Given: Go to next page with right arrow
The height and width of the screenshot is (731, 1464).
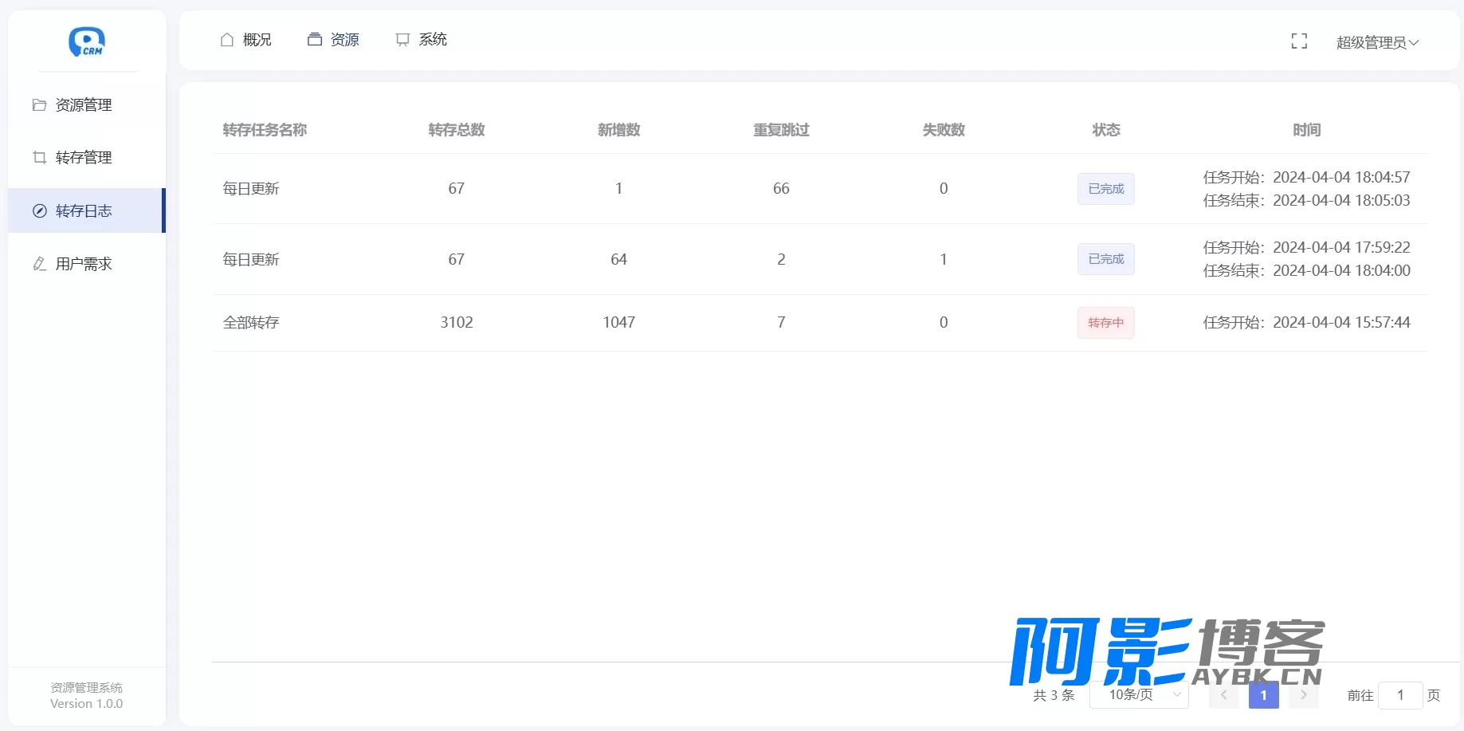Looking at the screenshot, I should 1304,695.
